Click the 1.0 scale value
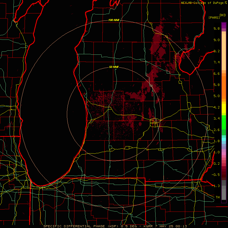The image size is (228, 228). [x=217, y=152]
